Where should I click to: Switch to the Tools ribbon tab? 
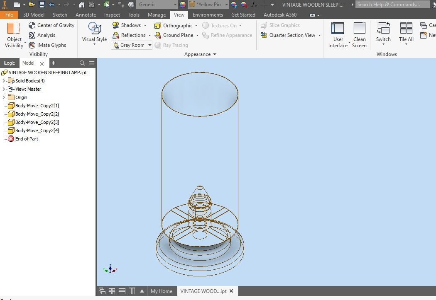pyautogui.click(x=134, y=15)
